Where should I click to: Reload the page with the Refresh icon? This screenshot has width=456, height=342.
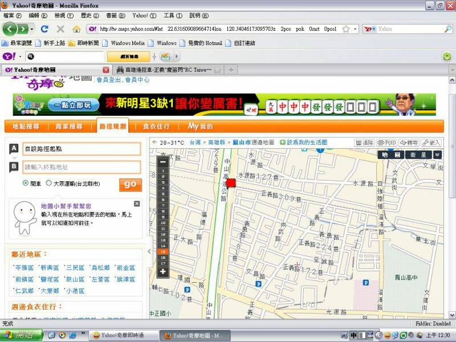point(44,29)
